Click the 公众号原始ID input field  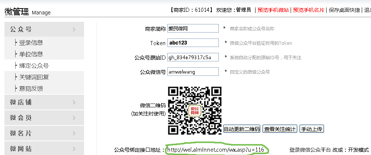coord(193,57)
